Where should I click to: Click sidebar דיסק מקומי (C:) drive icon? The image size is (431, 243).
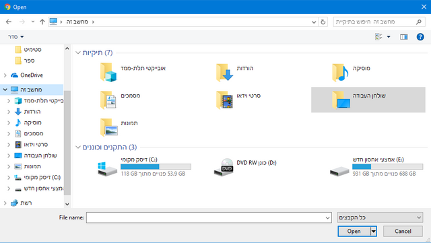18,178
